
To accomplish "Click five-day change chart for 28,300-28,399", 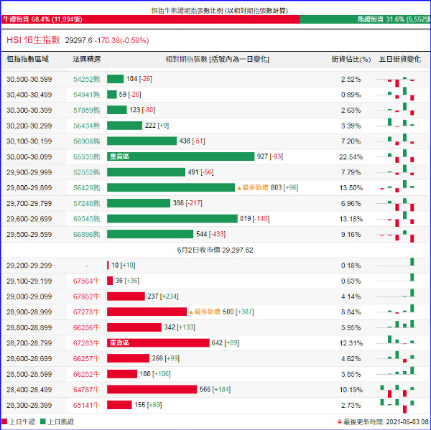I will 397,406.
